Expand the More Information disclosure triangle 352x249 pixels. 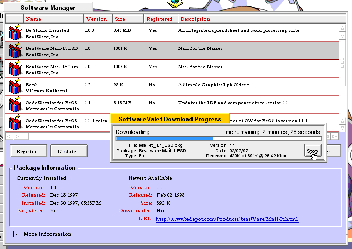click(15, 234)
